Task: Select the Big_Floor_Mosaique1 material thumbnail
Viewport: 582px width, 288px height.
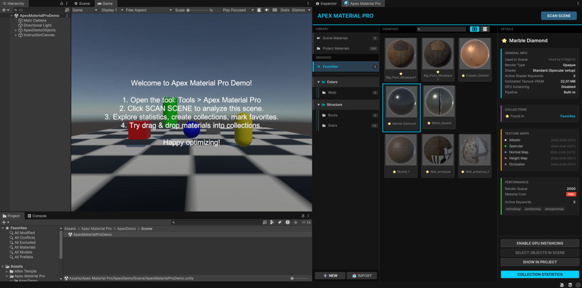Action: (401, 54)
